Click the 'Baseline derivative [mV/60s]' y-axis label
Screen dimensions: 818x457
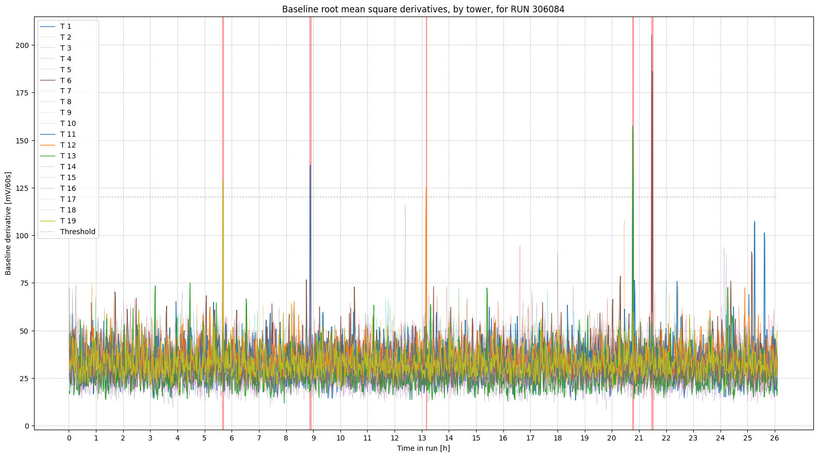8,223
